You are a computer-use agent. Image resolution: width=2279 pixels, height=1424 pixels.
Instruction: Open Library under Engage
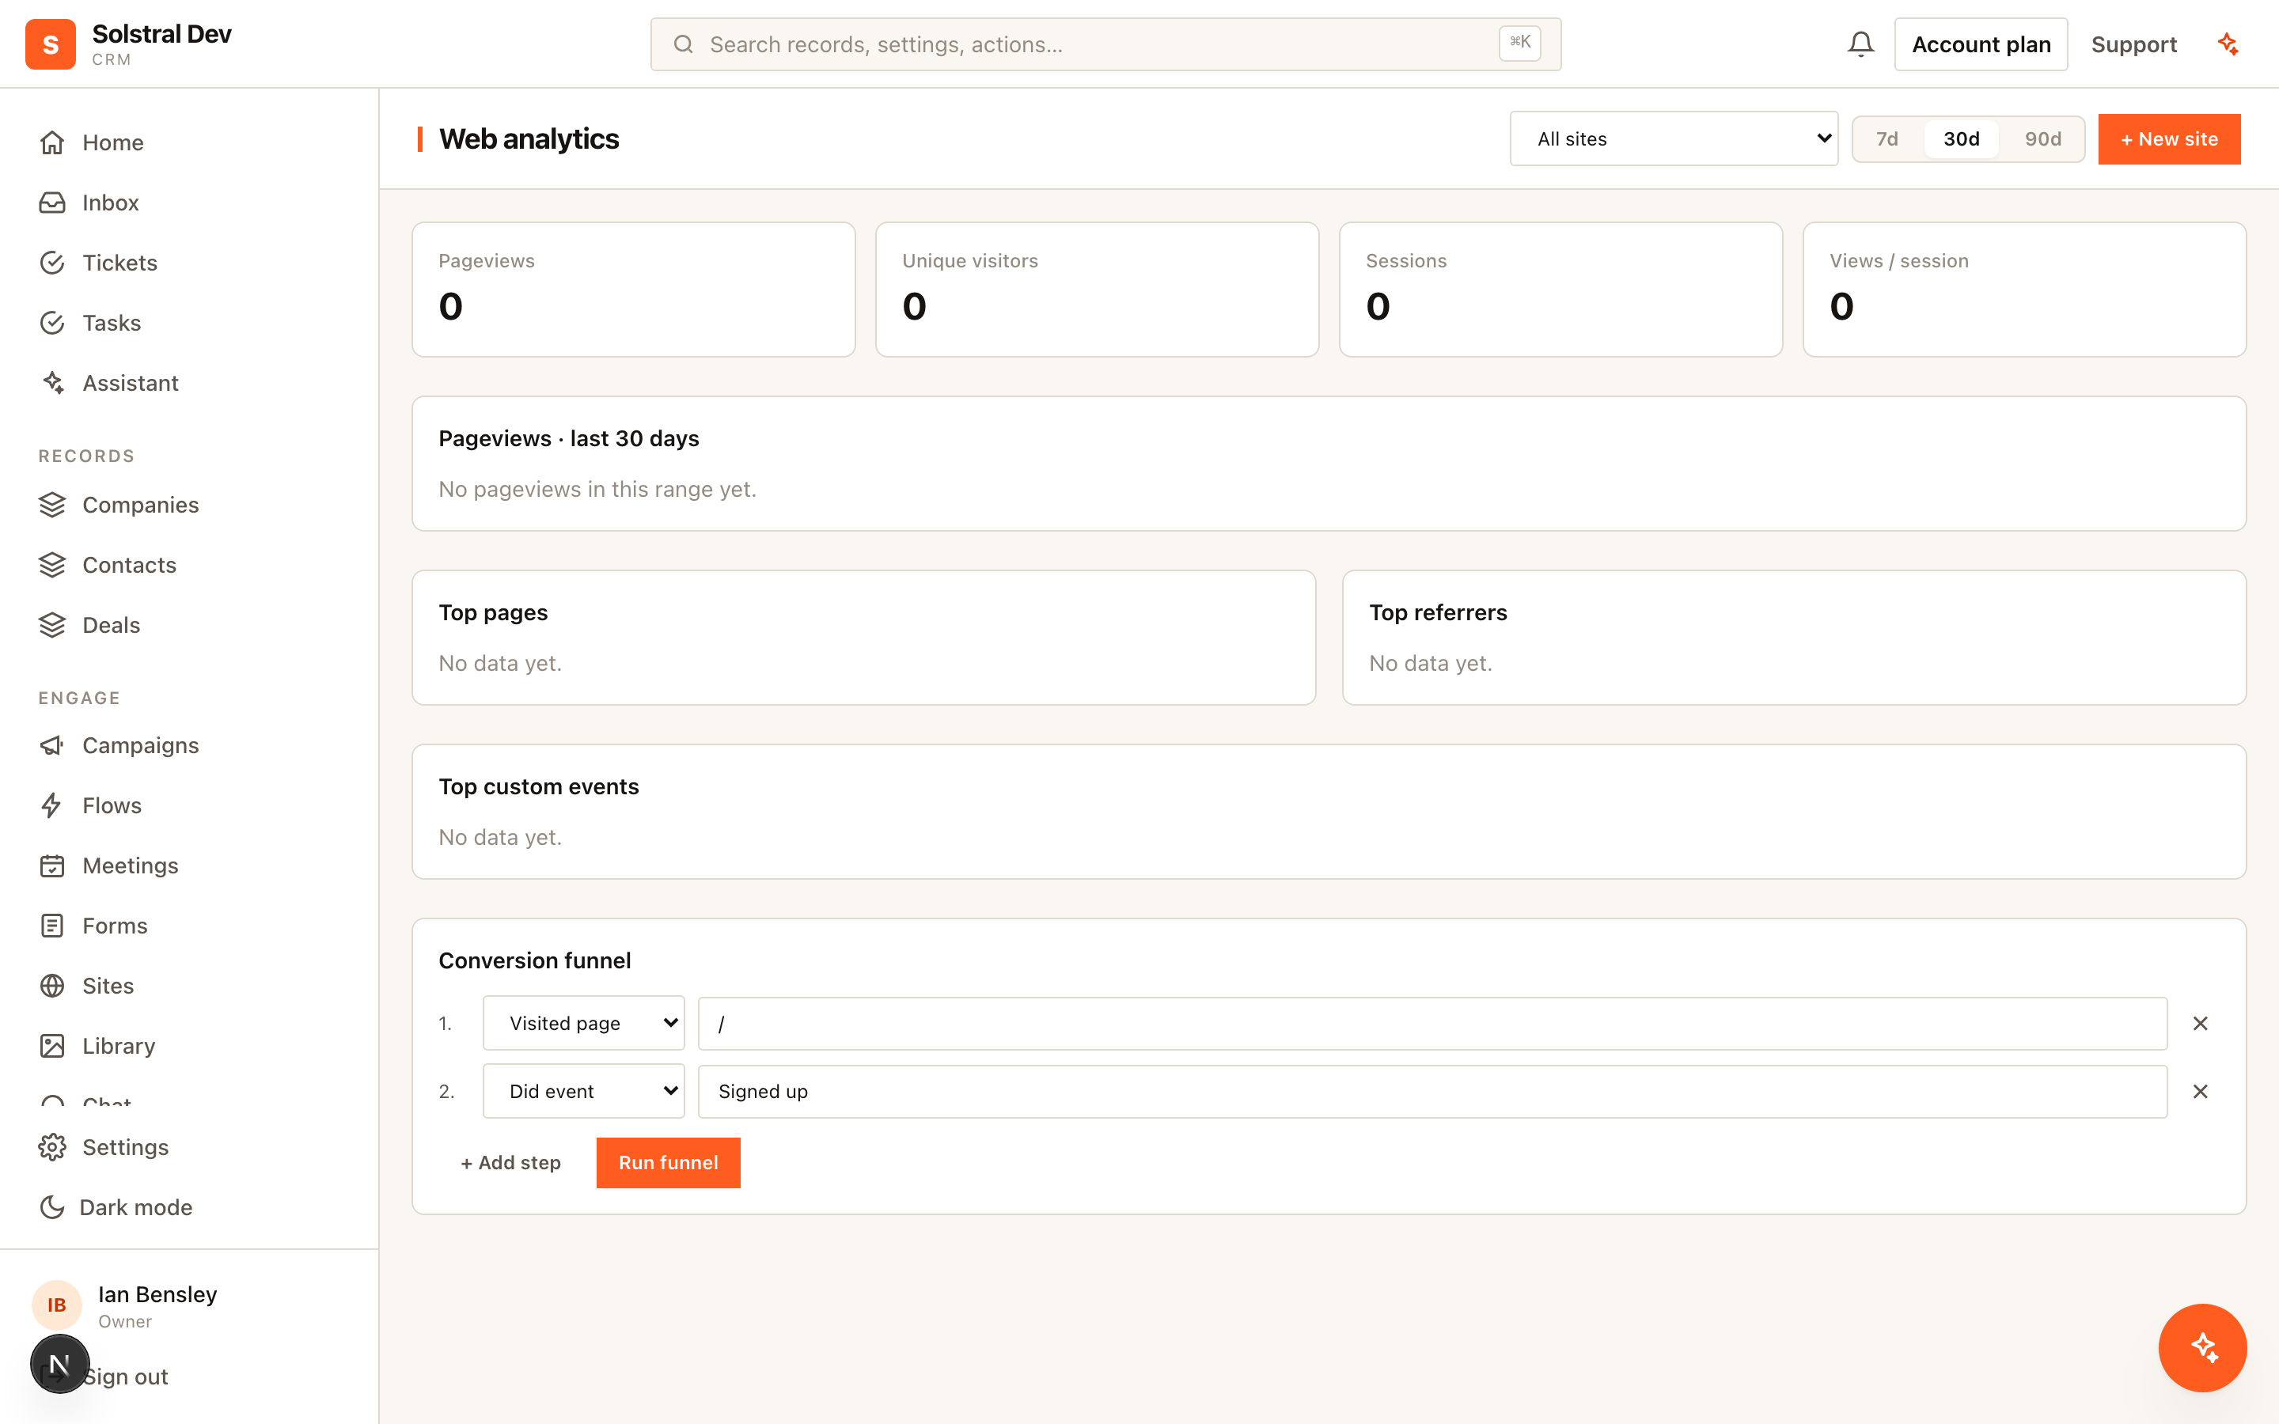coord(188,1047)
